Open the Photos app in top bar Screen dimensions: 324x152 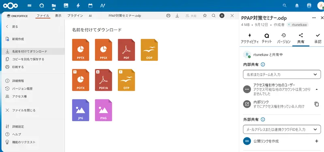click(x=66, y=6)
